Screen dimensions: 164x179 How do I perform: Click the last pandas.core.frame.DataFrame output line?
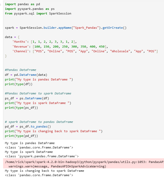coord(39,175)
